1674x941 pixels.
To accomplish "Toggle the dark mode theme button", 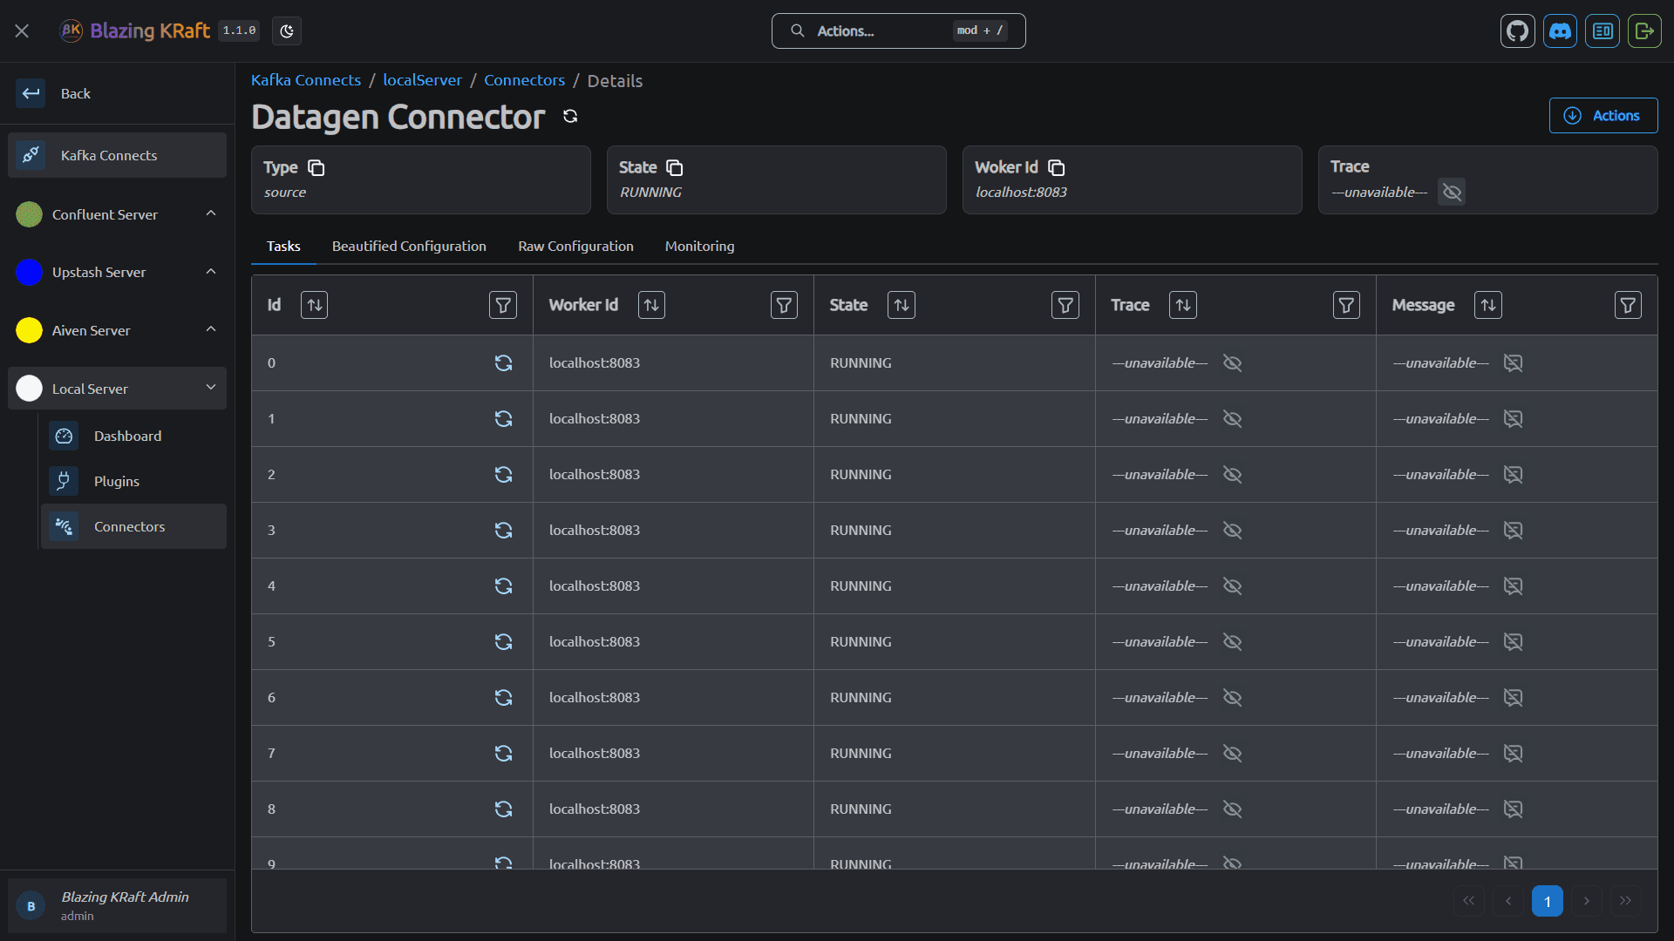I will point(287,31).
